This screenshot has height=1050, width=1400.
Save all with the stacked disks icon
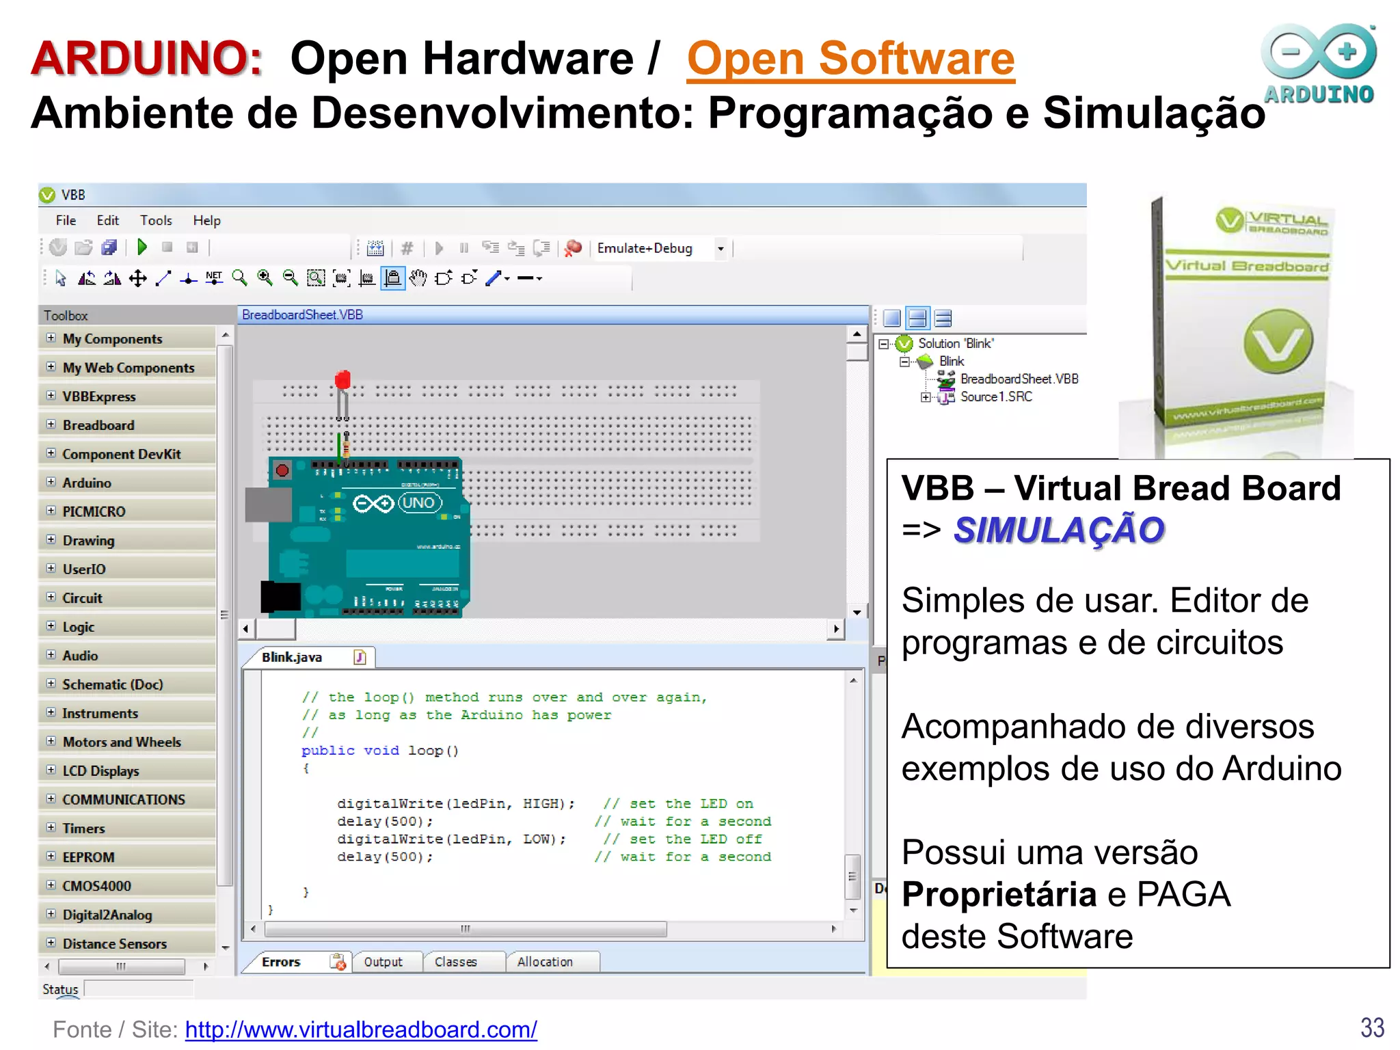(109, 247)
